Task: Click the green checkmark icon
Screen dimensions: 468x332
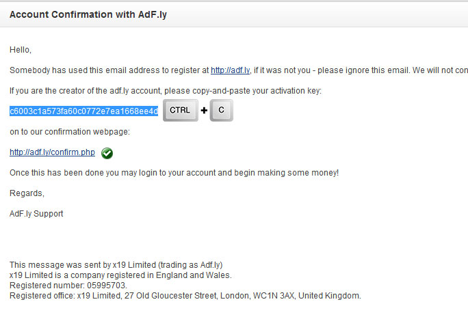Action: click(x=107, y=153)
